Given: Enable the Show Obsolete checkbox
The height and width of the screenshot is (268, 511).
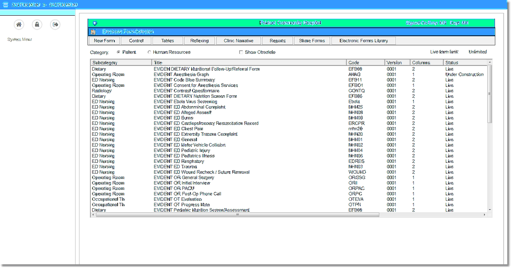Looking at the screenshot, I should pyautogui.click(x=241, y=52).
